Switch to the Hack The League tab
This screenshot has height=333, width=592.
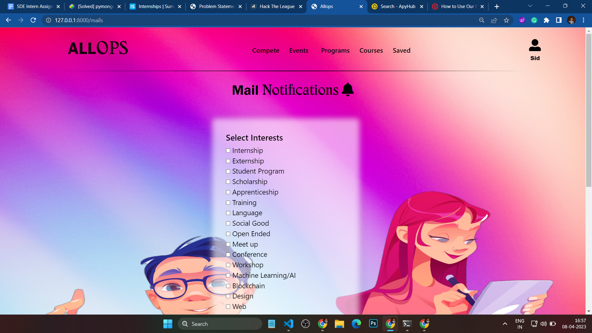coord(277,6)
